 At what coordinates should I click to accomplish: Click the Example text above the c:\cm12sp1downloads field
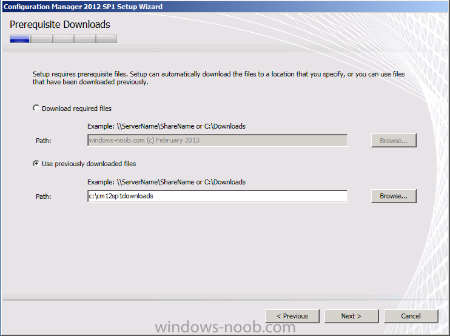[x=166, y=182]
